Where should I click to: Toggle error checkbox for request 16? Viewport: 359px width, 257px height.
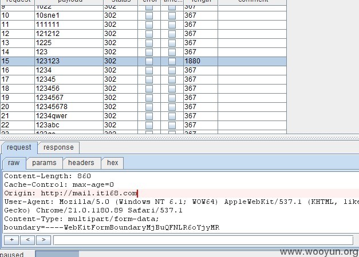point(149,70)
